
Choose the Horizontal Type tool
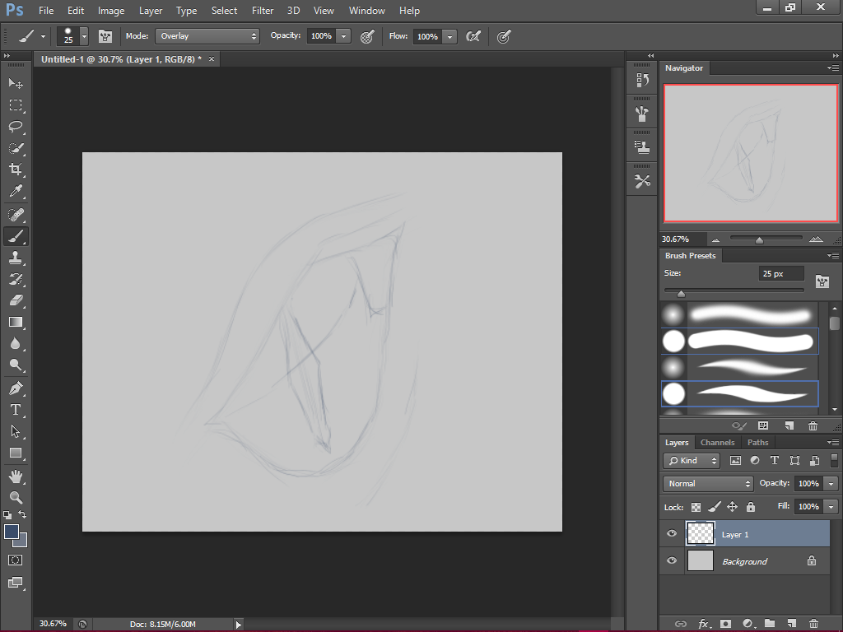point(16,409)
